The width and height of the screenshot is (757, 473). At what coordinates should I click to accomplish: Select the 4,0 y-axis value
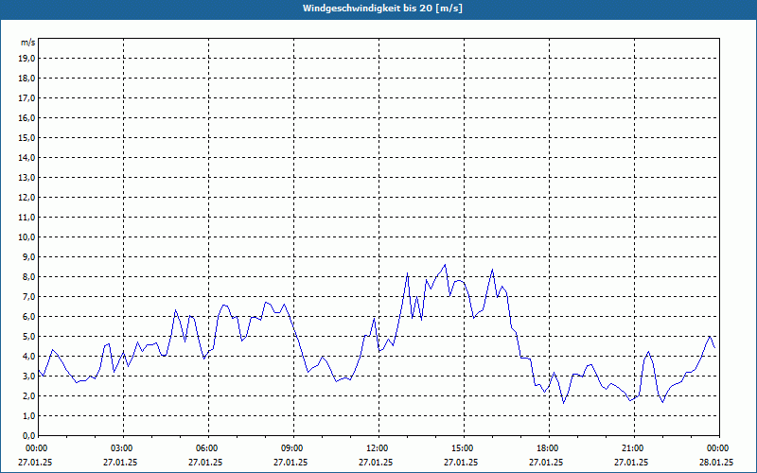point(28,357)
